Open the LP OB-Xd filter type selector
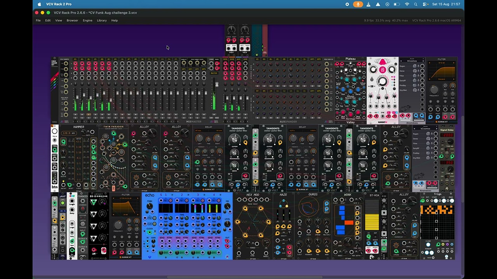497x279 pixels. (x=125, y=198)
